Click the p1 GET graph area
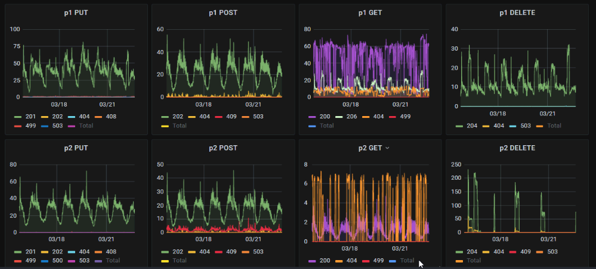This screenshot has height=269, width=596. [x=371, y=63]
